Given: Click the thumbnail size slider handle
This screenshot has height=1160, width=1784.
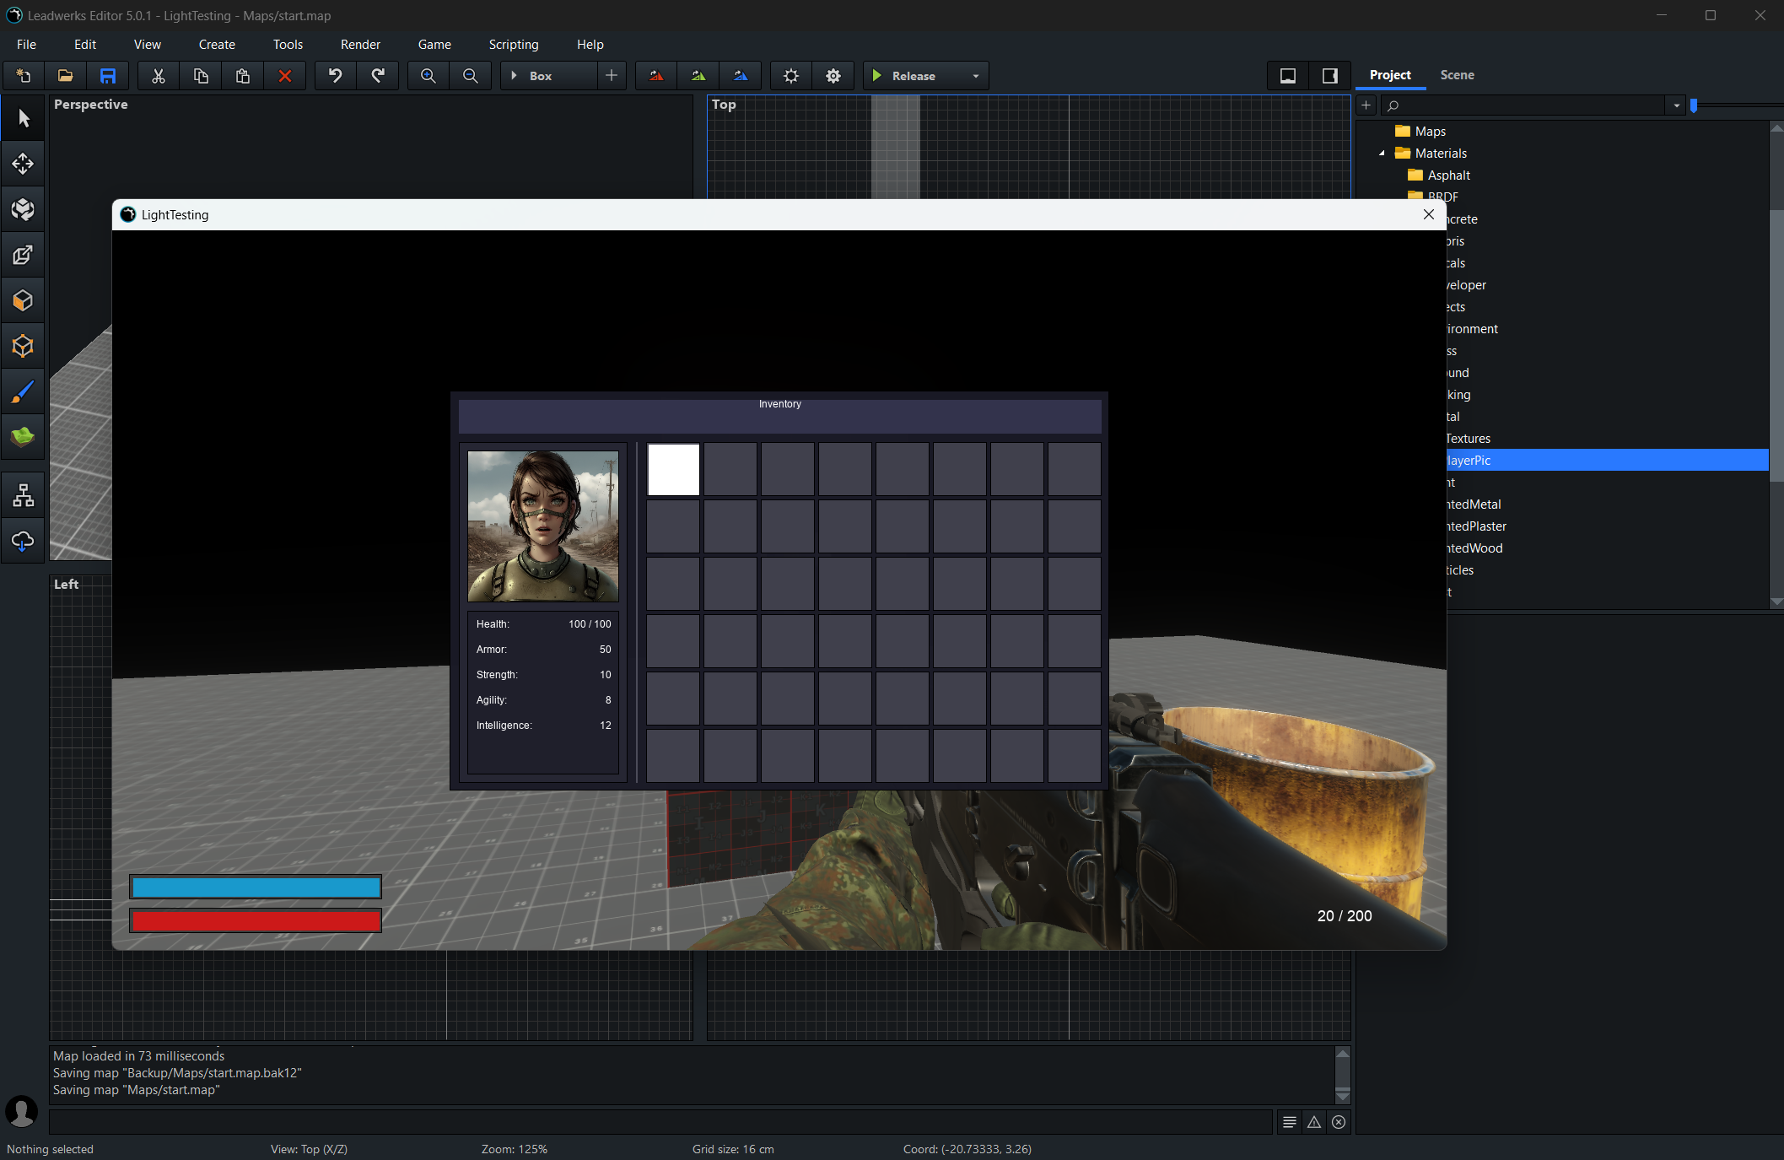Looking at the screenshot, I should [x=1694, y=105].
